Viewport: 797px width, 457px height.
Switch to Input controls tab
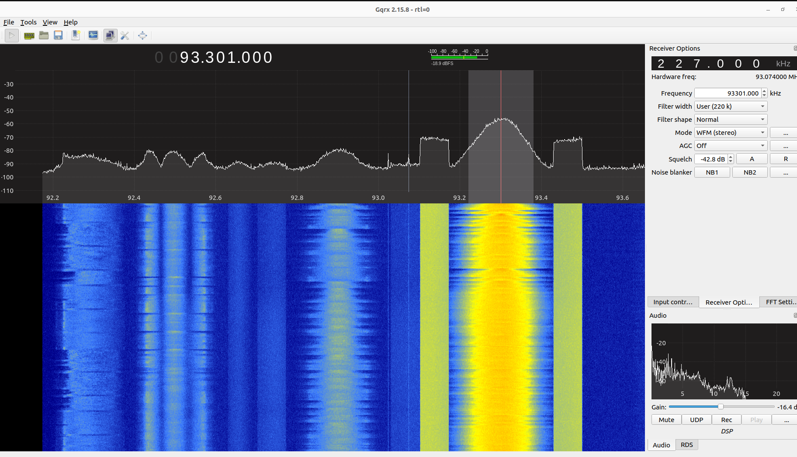673,302
